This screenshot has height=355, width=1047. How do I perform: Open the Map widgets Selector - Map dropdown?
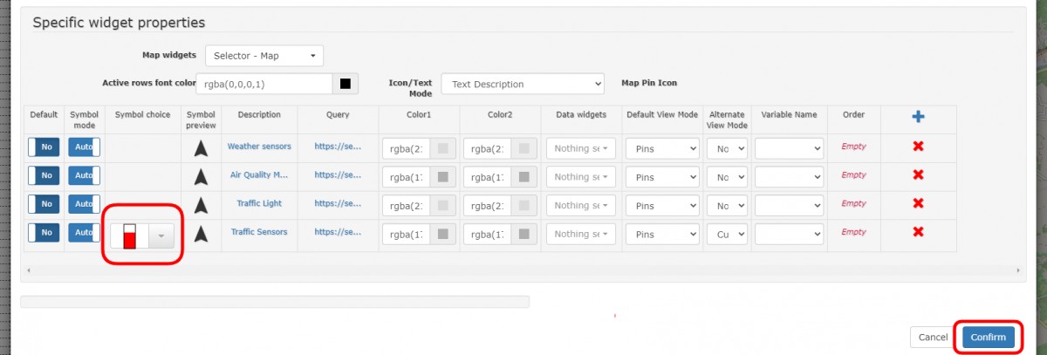[x=264, y=56]
